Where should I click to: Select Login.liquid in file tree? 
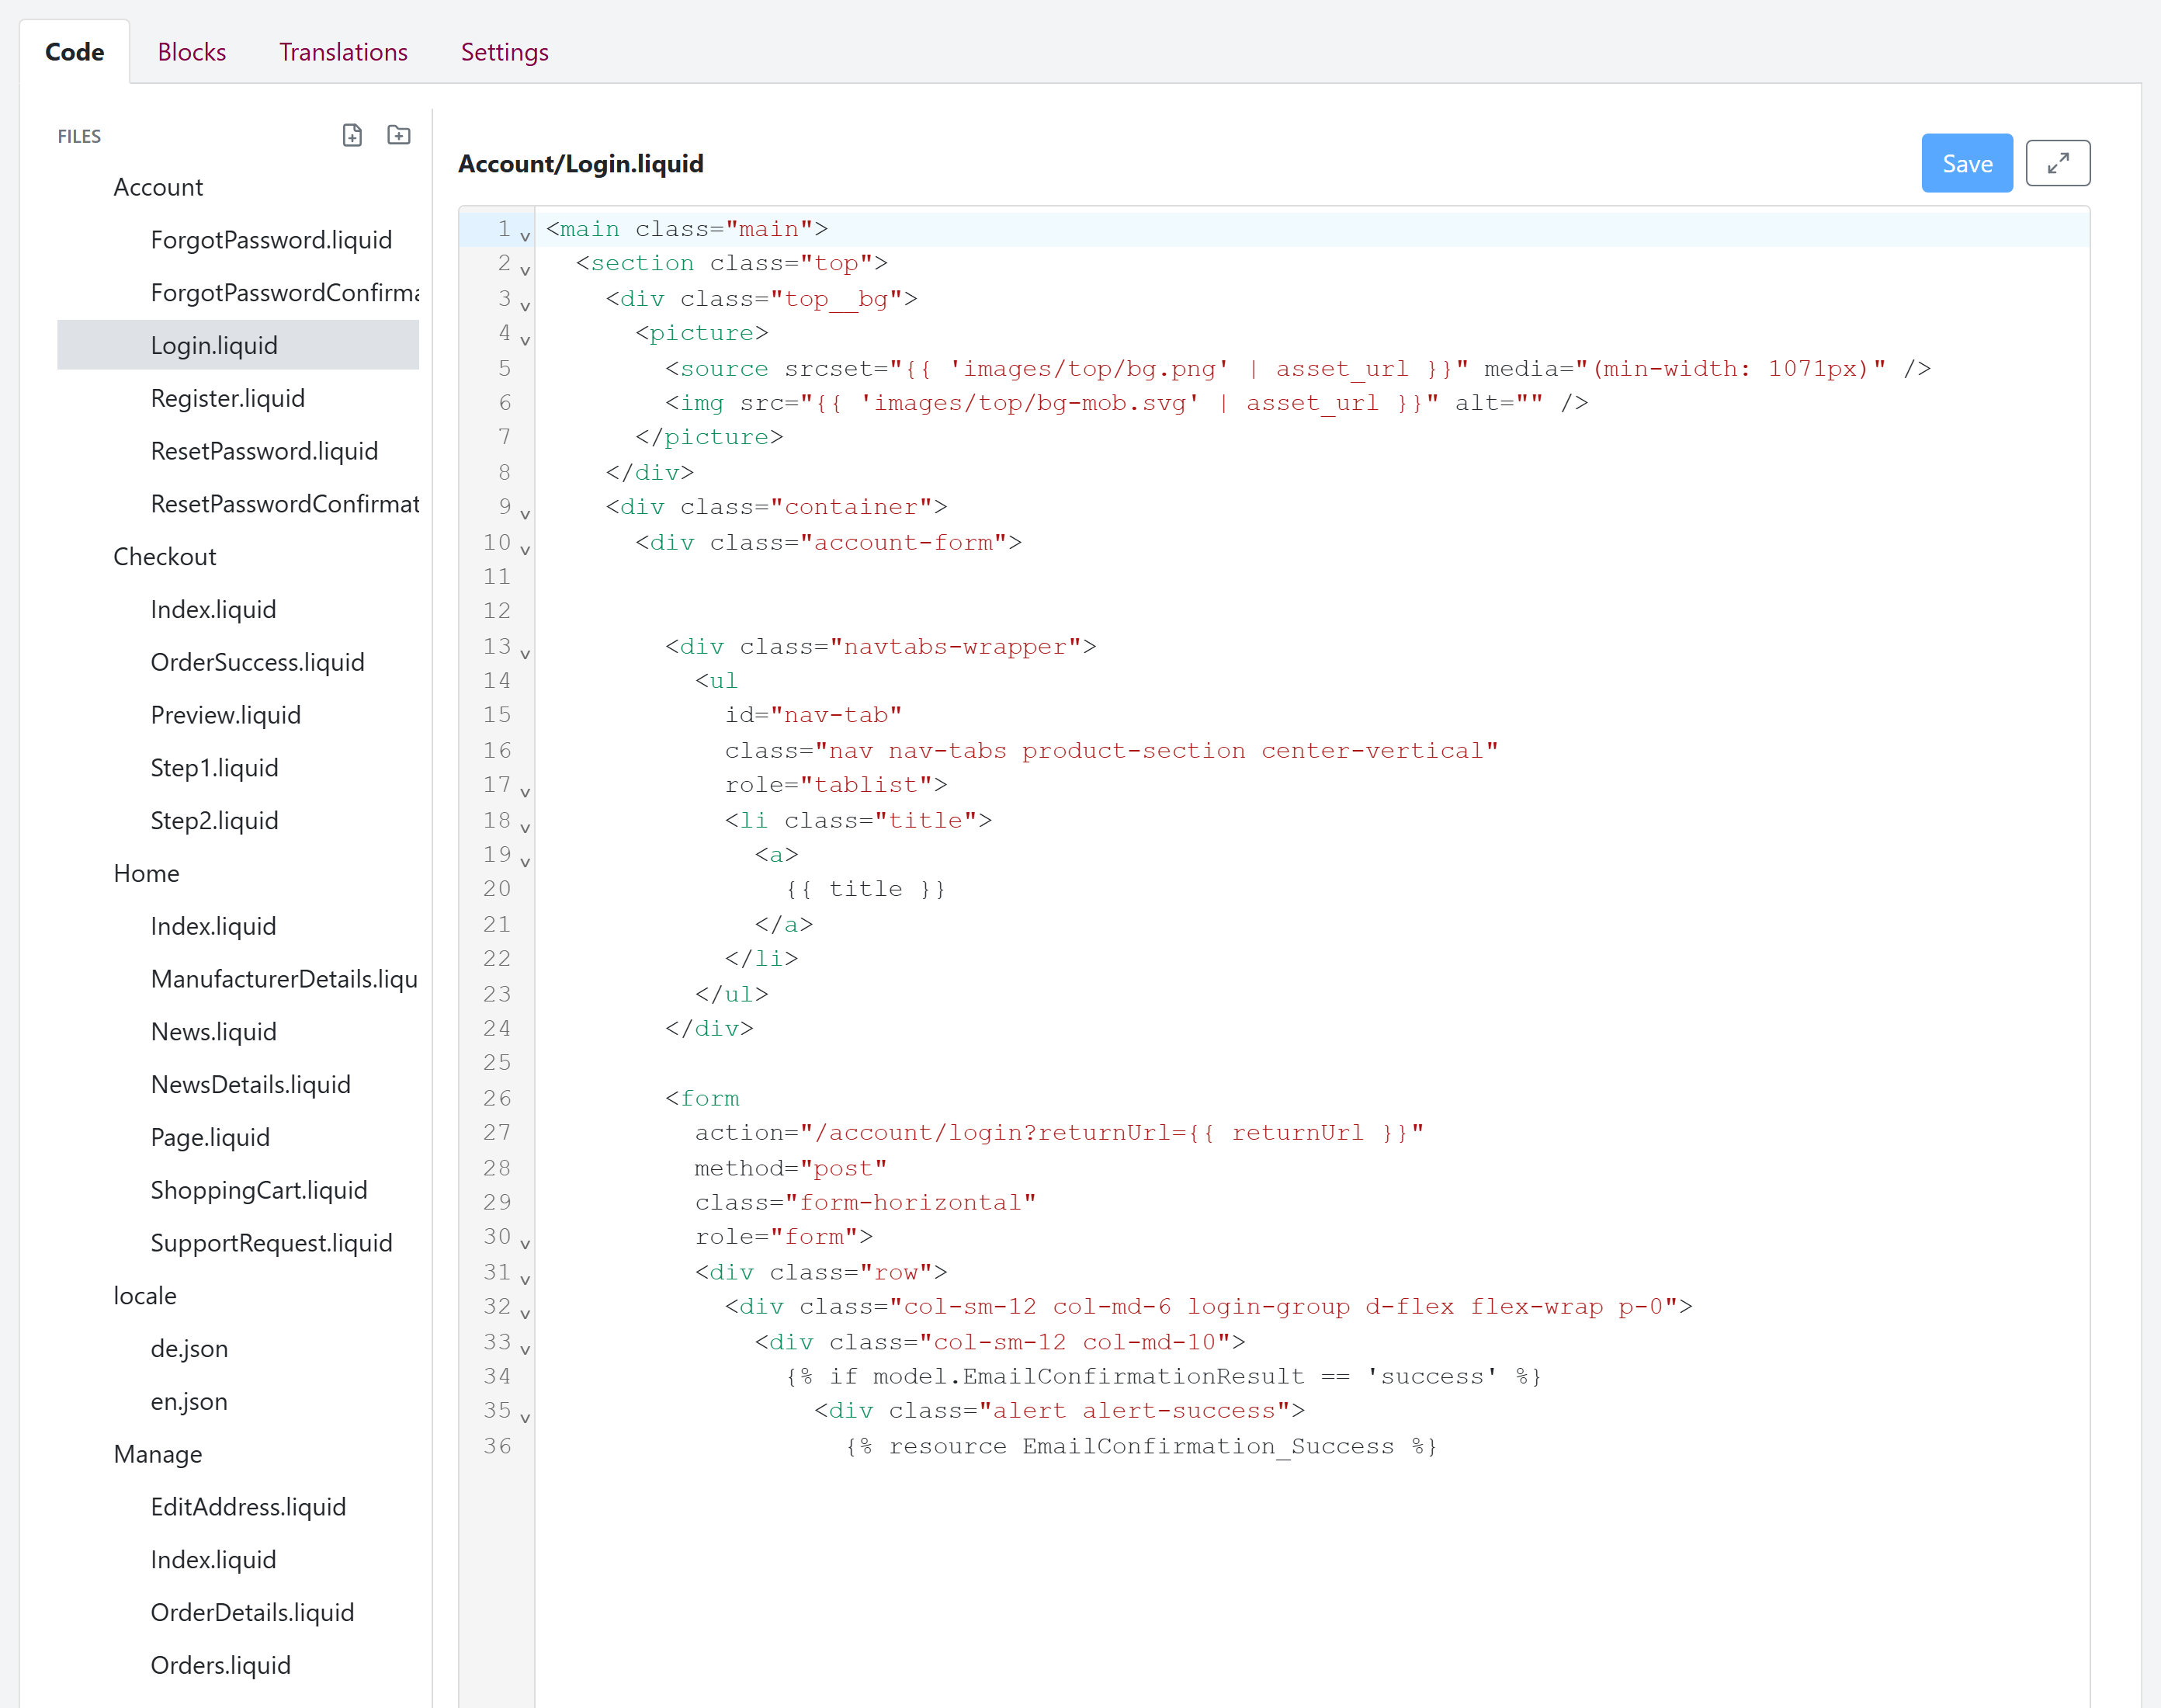click(238, 345)
